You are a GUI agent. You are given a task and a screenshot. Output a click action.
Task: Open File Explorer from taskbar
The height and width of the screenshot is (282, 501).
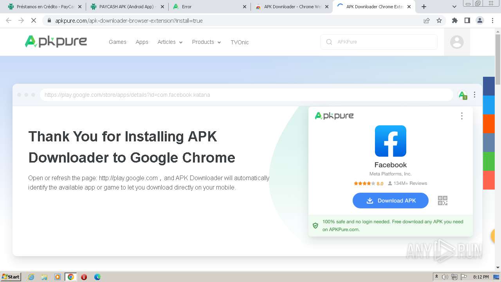44,277
